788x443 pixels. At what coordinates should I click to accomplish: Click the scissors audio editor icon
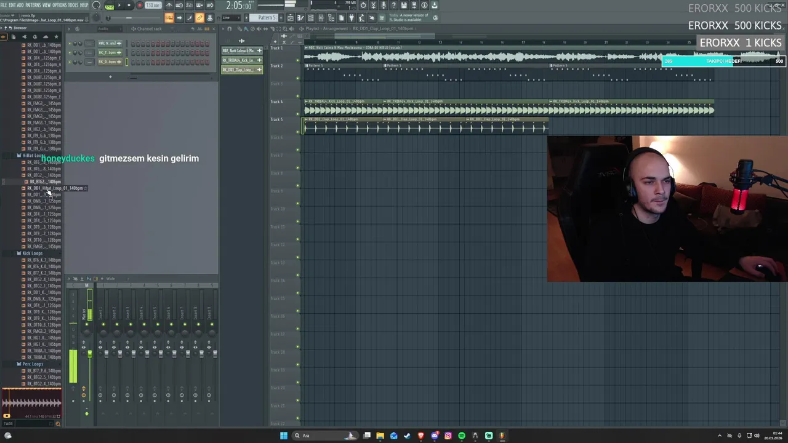click(373, 5)
